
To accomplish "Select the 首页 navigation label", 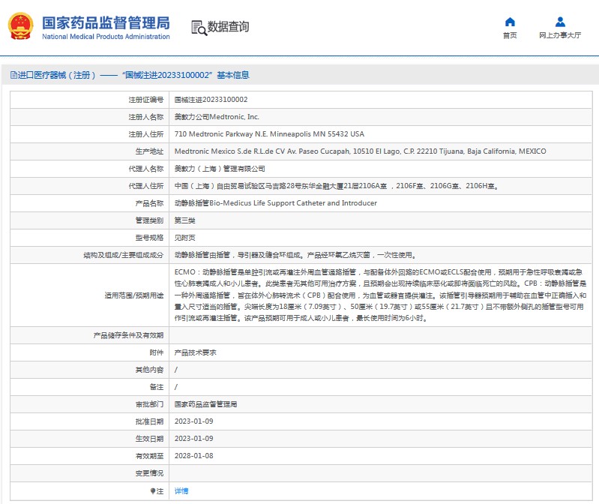I will 510,35.
